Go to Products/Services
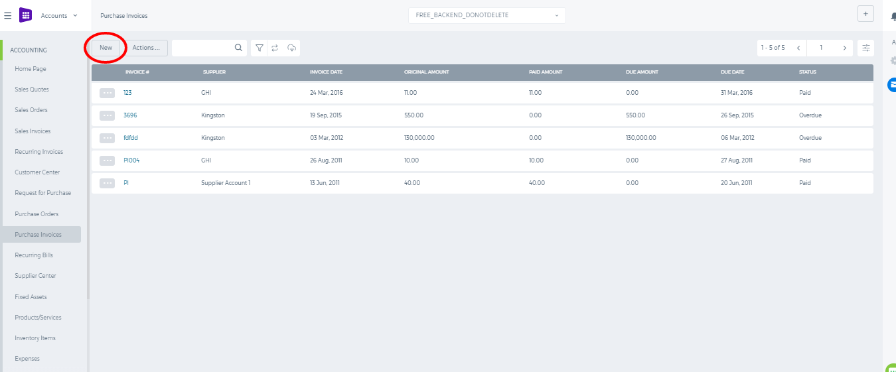Viewport: 896px width, 372px height. [38, 318]
